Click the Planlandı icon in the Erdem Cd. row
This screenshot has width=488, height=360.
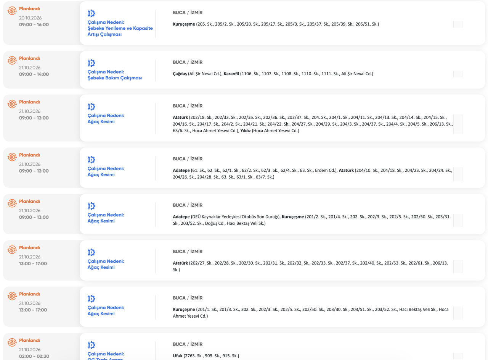pos(12,157)
